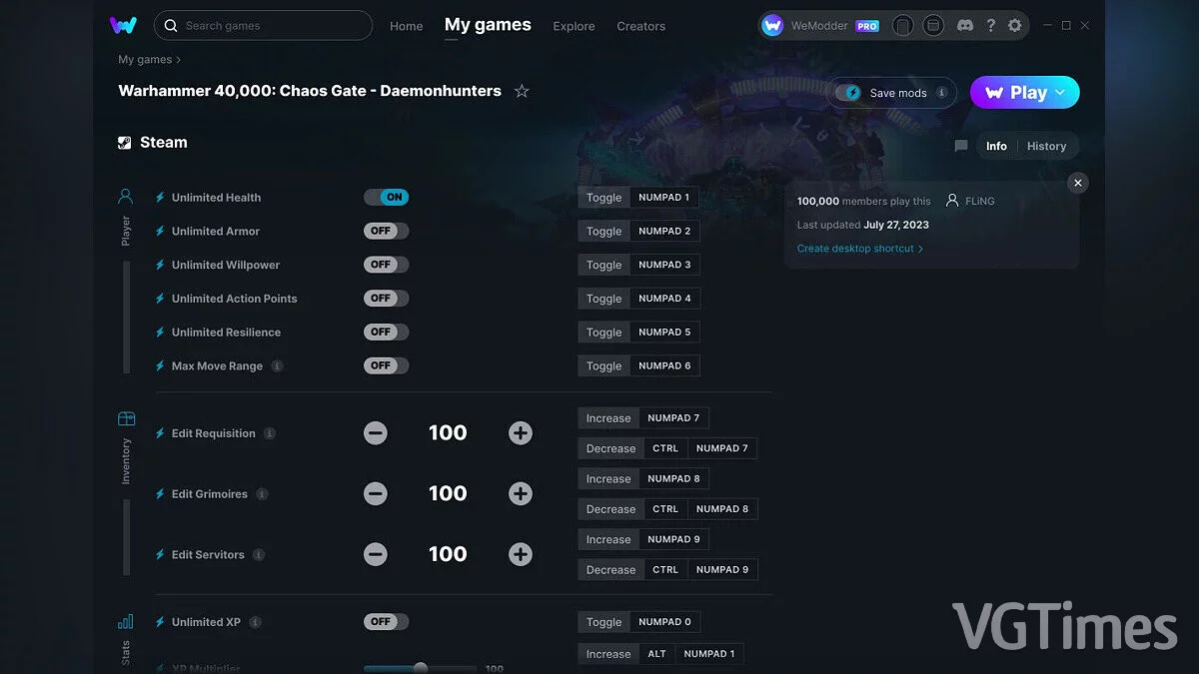
Task: Click the ALT key for XP Multiplier Increase
Action: click(x=656, y=654)
